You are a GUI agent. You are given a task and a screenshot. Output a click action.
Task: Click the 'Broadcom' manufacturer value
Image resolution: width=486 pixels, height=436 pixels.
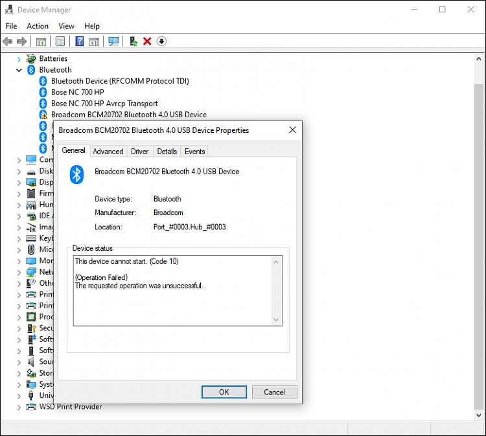168,213
